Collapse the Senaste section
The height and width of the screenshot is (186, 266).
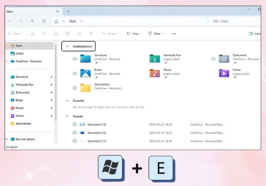click(x=67, y=116)
